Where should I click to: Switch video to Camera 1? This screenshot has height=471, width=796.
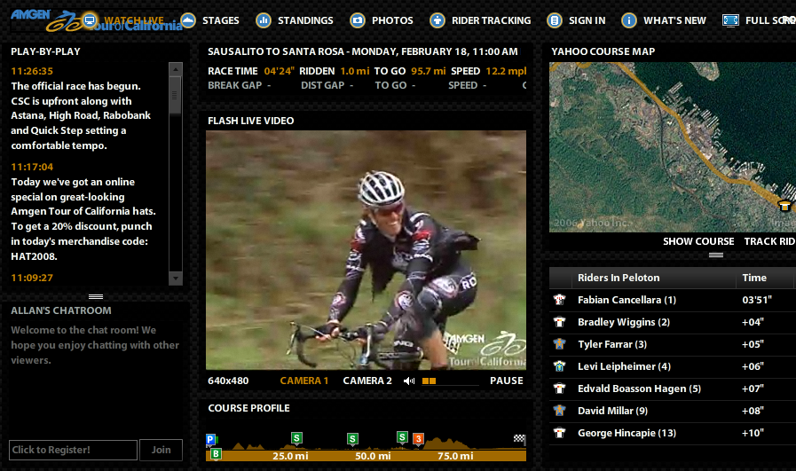pos(304,381)
